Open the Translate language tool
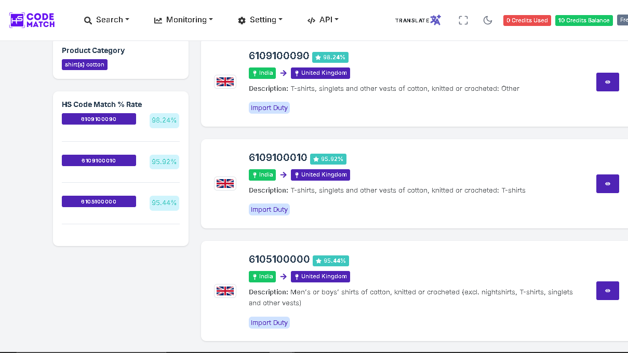 pyautogui.click(x=418, y=20)
